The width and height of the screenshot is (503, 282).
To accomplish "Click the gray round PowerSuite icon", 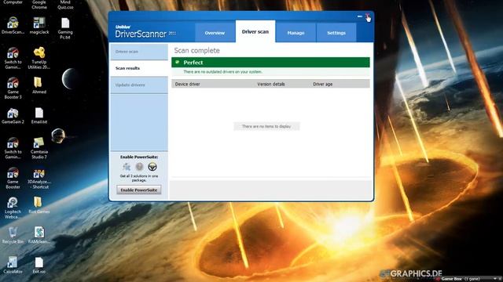I will click(139, 167).
